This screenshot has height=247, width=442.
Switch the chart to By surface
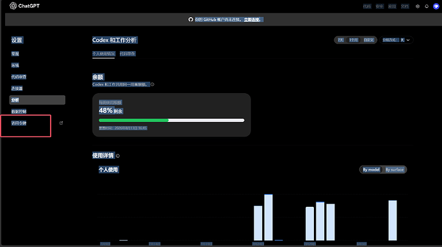pyautogui.click(x=395, y=169)
